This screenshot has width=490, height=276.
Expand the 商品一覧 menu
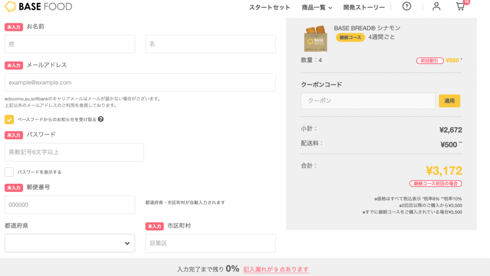tap(317, 8)
